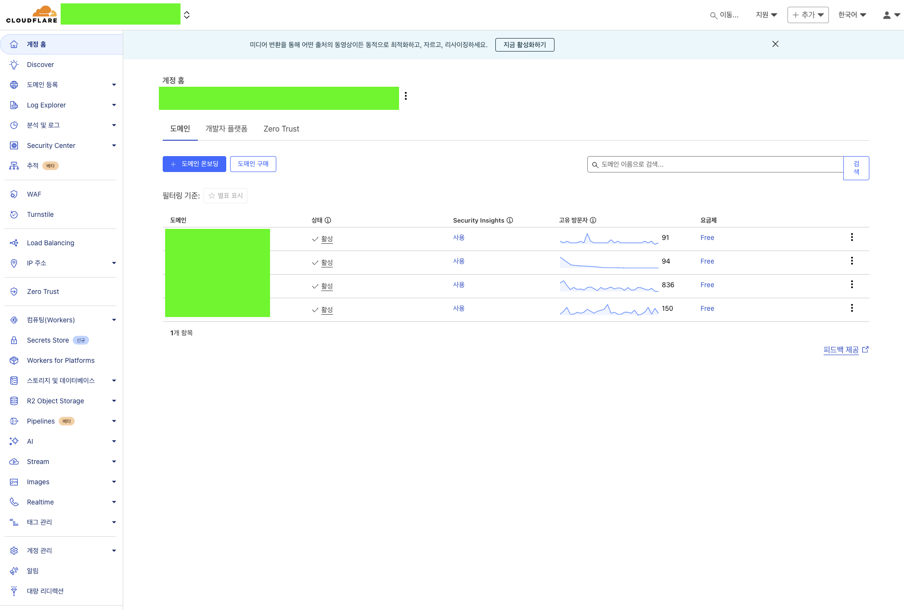Click the 알림 megaphone icon

14,571
